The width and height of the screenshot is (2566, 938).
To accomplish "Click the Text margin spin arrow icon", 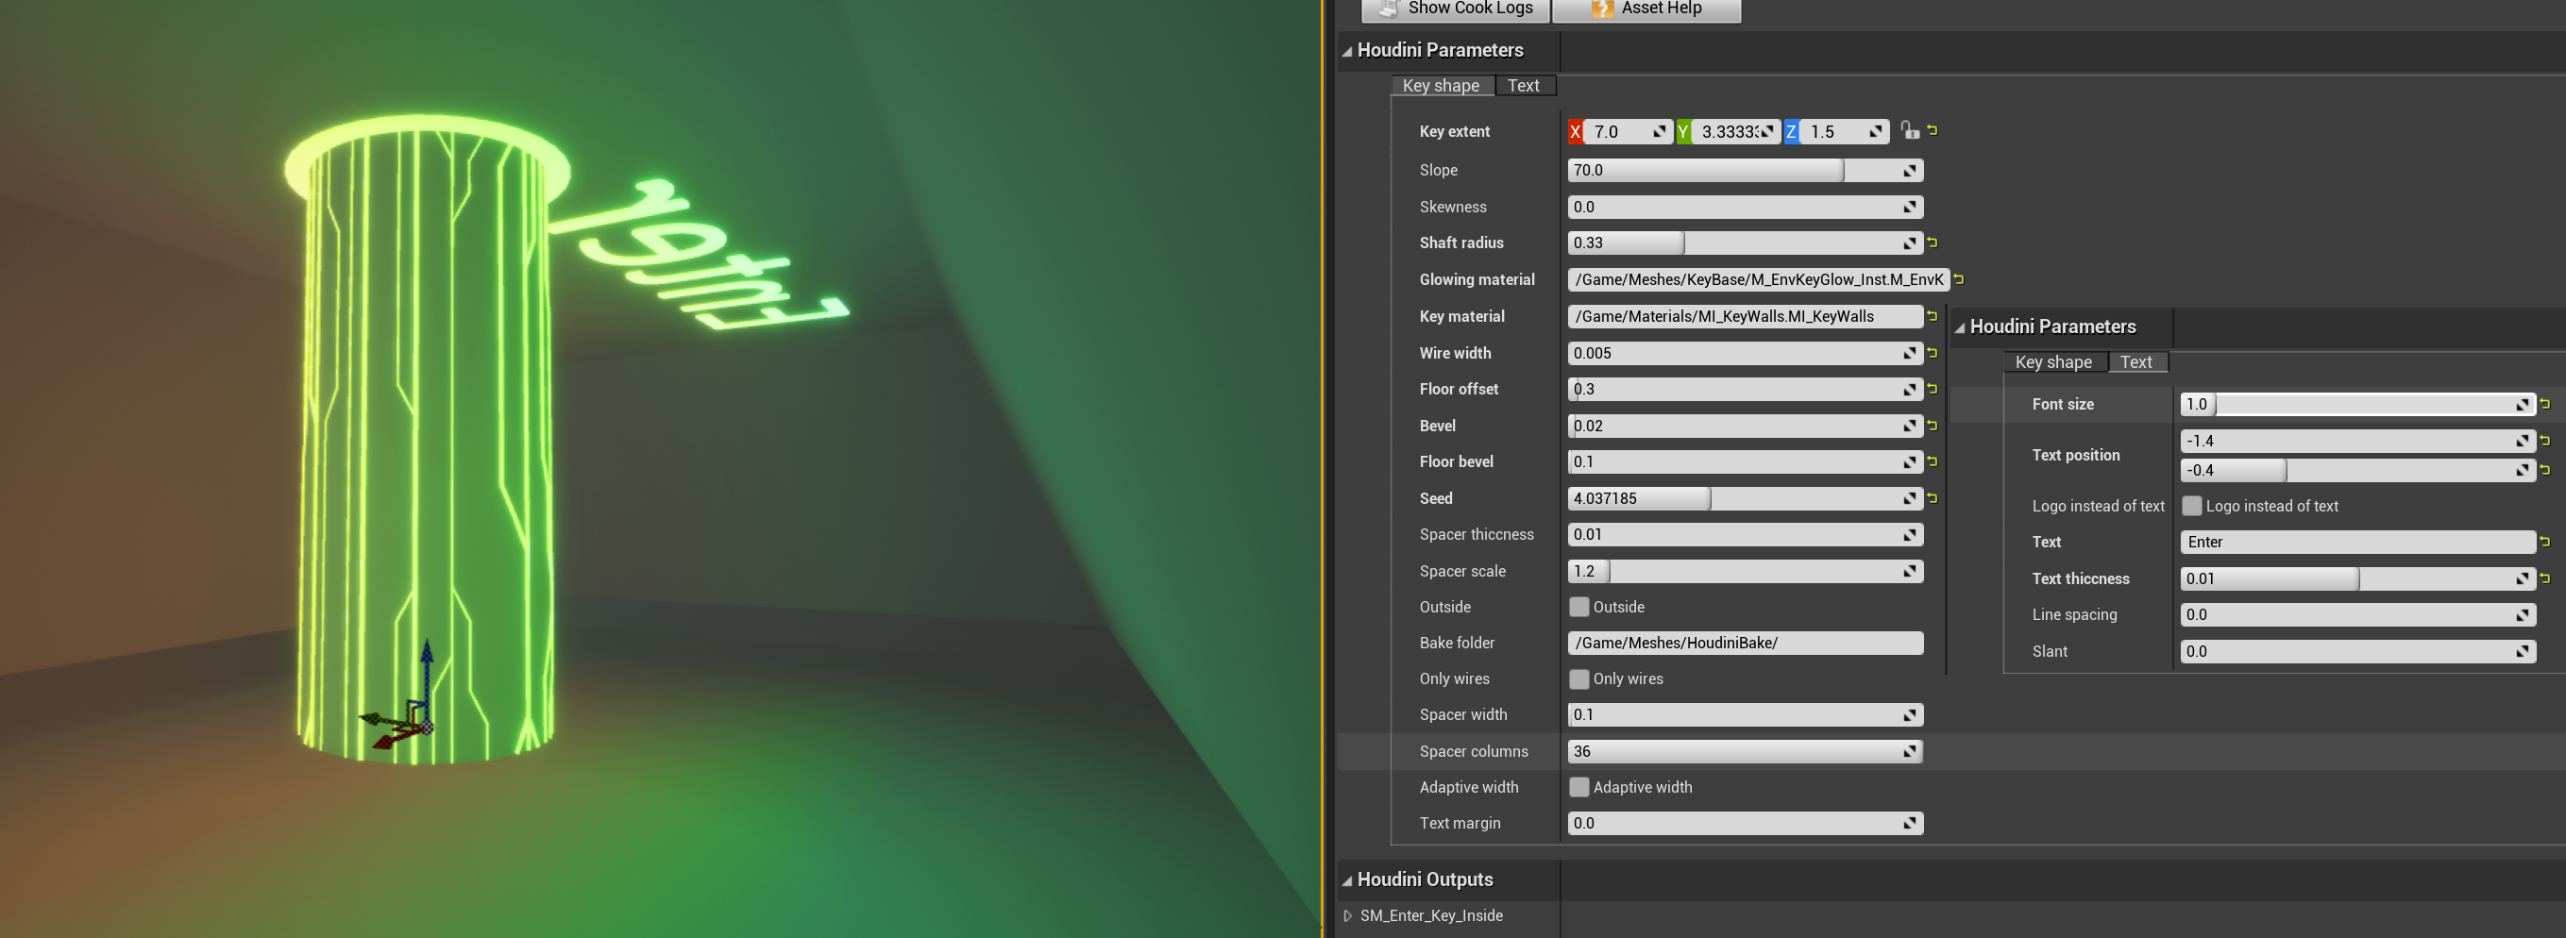I will click(x=1910, y=824).
